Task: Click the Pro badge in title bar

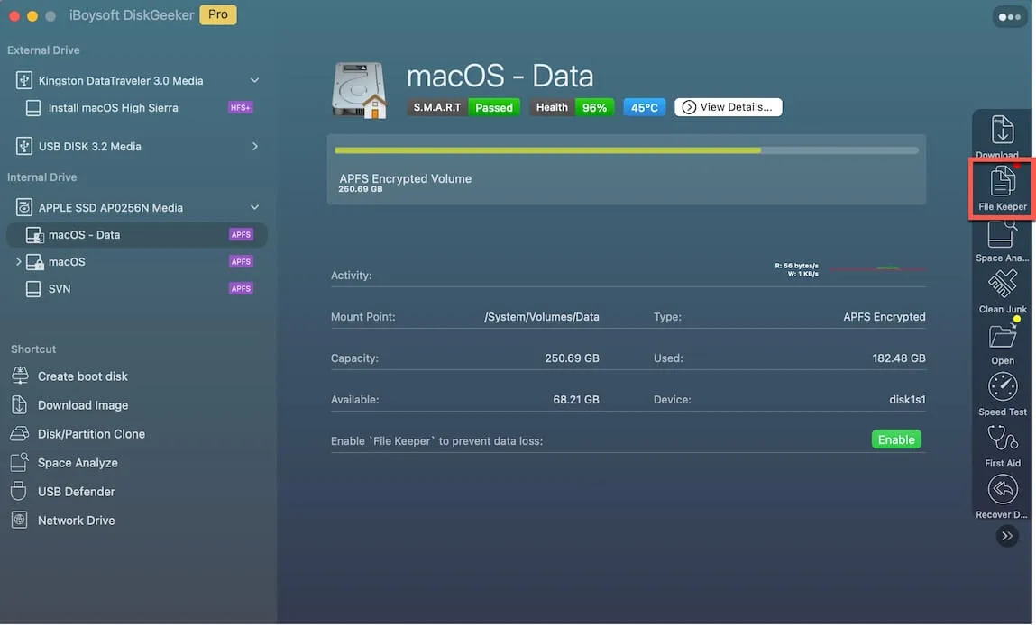Action: (218, 14)
